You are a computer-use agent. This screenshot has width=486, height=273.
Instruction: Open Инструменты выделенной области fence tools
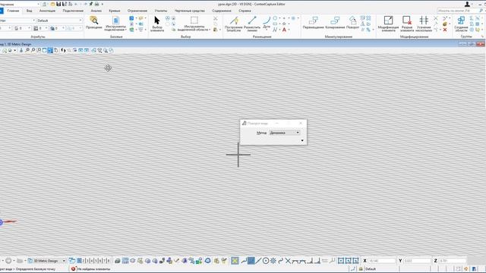pos(194,24)
